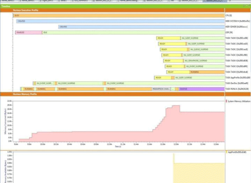Click CREATED bar in HISR-SYSTEM H row
The height and width of the screenshot is (183, 251).
(x=120, y=21)
